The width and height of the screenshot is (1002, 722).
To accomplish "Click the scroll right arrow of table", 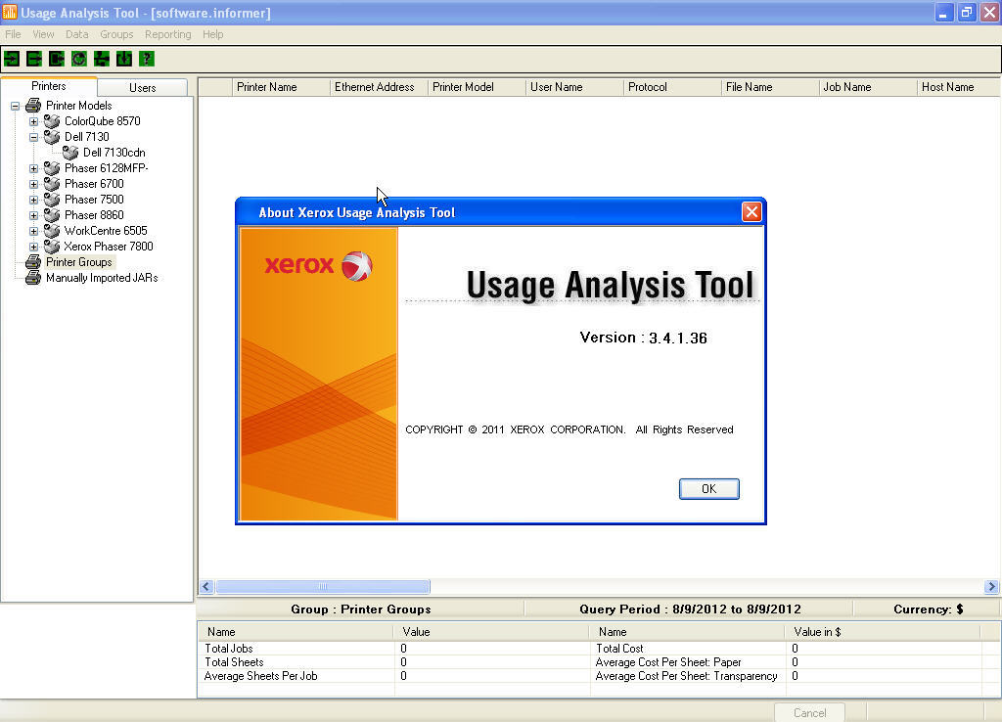I will [991, 587].
